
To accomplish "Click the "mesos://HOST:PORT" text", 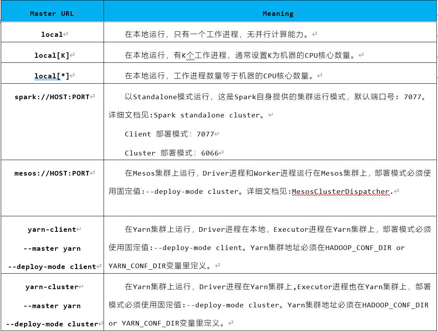I will [52, 173].
